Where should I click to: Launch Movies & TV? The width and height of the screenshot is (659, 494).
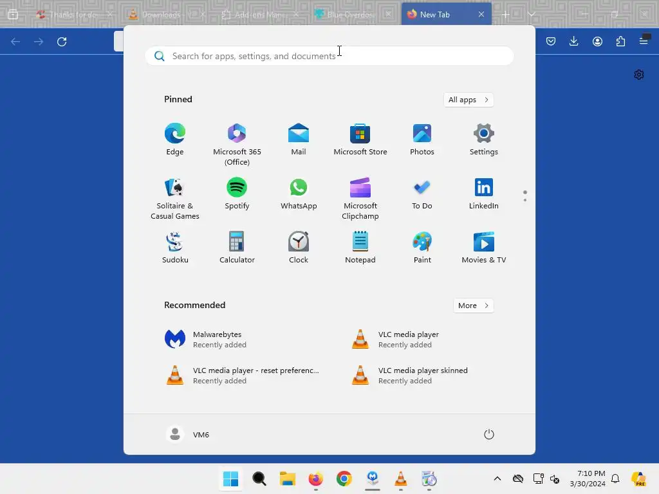coord(484,248)
